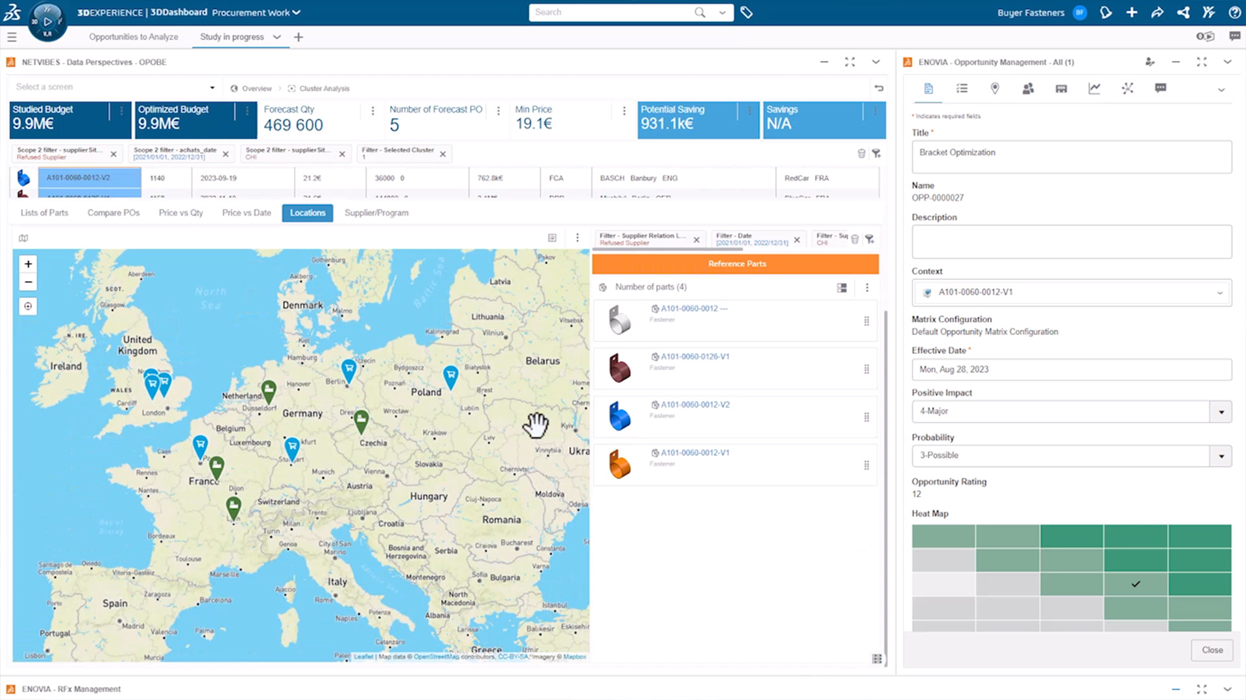Click the map locate target icon
The width and height of the screenshot is (1246, 700).
28,306
